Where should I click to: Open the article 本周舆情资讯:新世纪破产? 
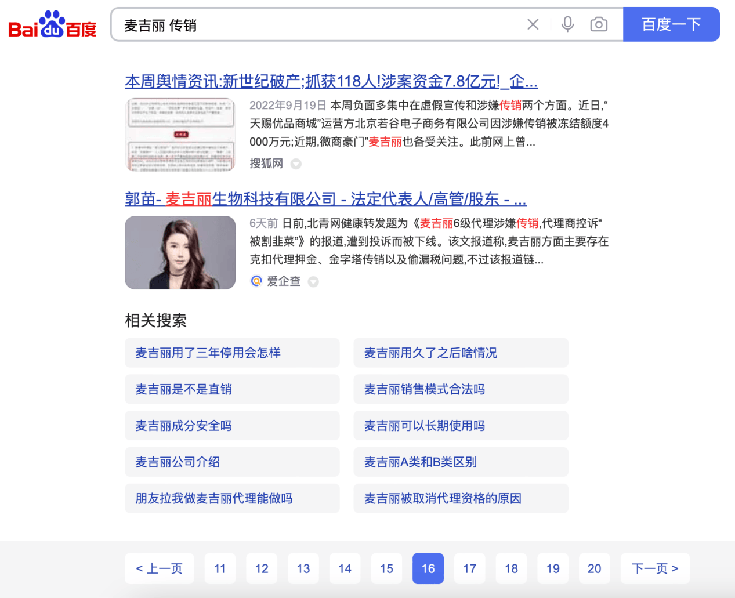point(331,81)
